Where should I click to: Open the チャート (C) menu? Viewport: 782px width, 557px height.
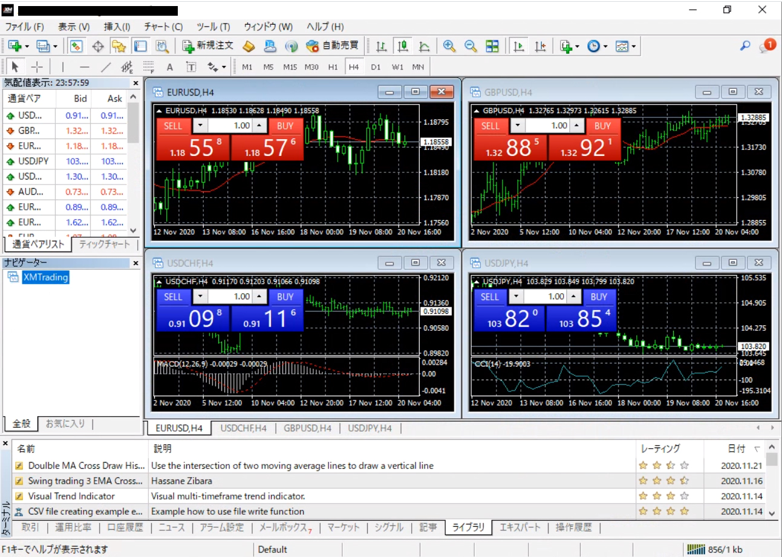point(163,27)
